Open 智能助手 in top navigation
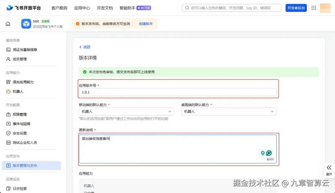Viewport: 335px width, 193px height. 127,8
